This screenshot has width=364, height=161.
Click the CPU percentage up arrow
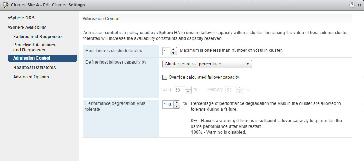coord(188,88)
